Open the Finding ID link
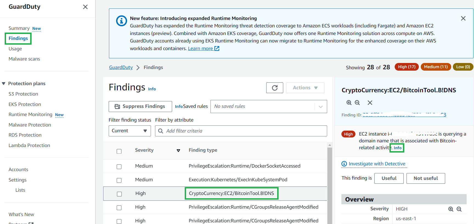 tap(405, 115)
